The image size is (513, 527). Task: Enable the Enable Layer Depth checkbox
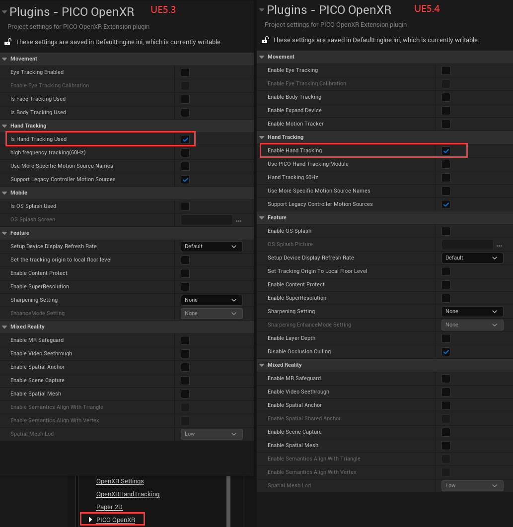coord(446,338)
